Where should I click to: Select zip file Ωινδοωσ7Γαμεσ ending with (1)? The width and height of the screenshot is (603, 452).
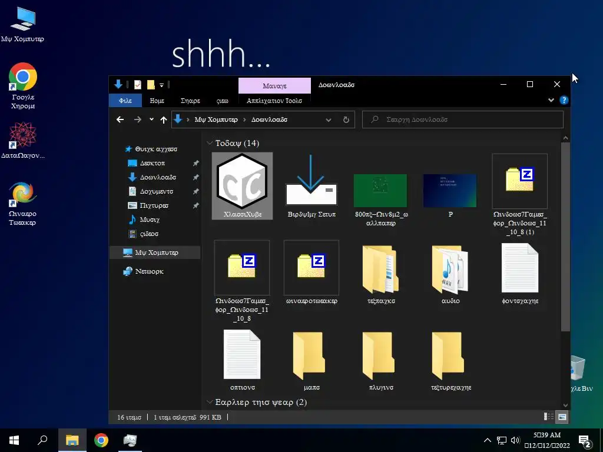pyautogui.click(x=520, y=194)
